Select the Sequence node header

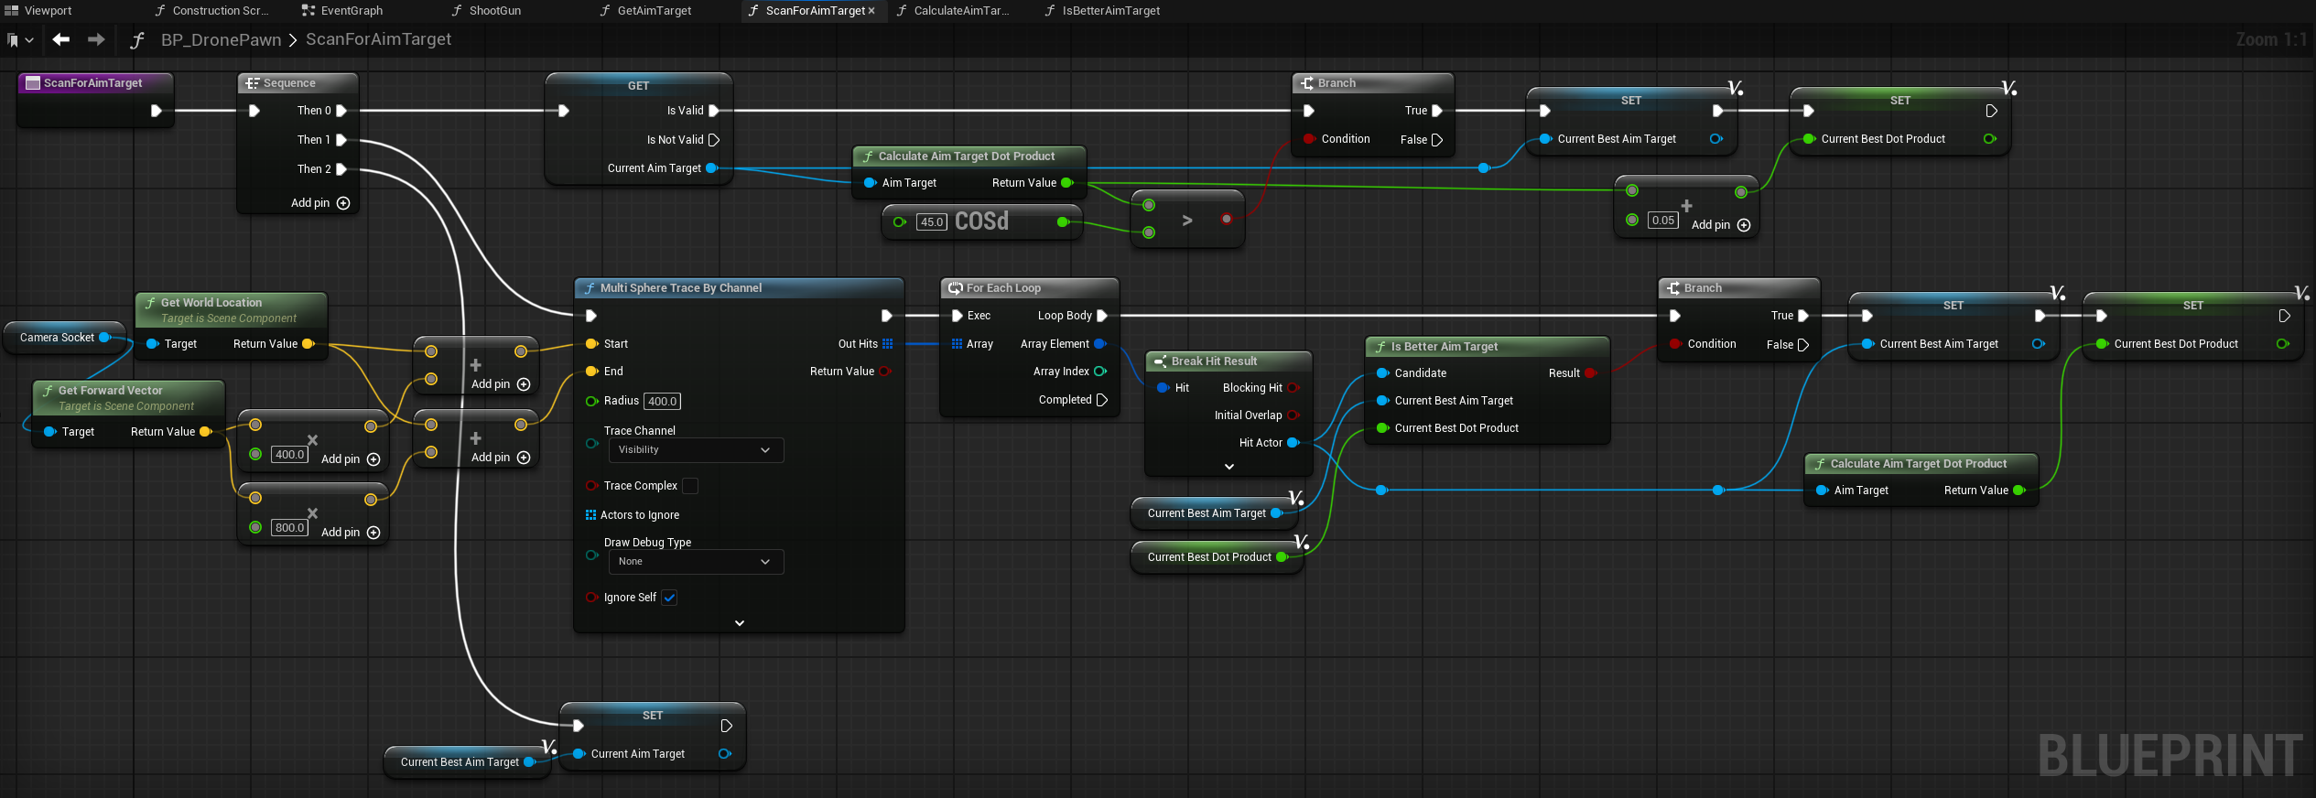[x=298, y=83]
